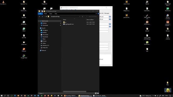Image resolution: width=173 pixels, height=97 pixels.
Task: Open notification center icon
Action: pyautogui.click(x=170, y=96)
